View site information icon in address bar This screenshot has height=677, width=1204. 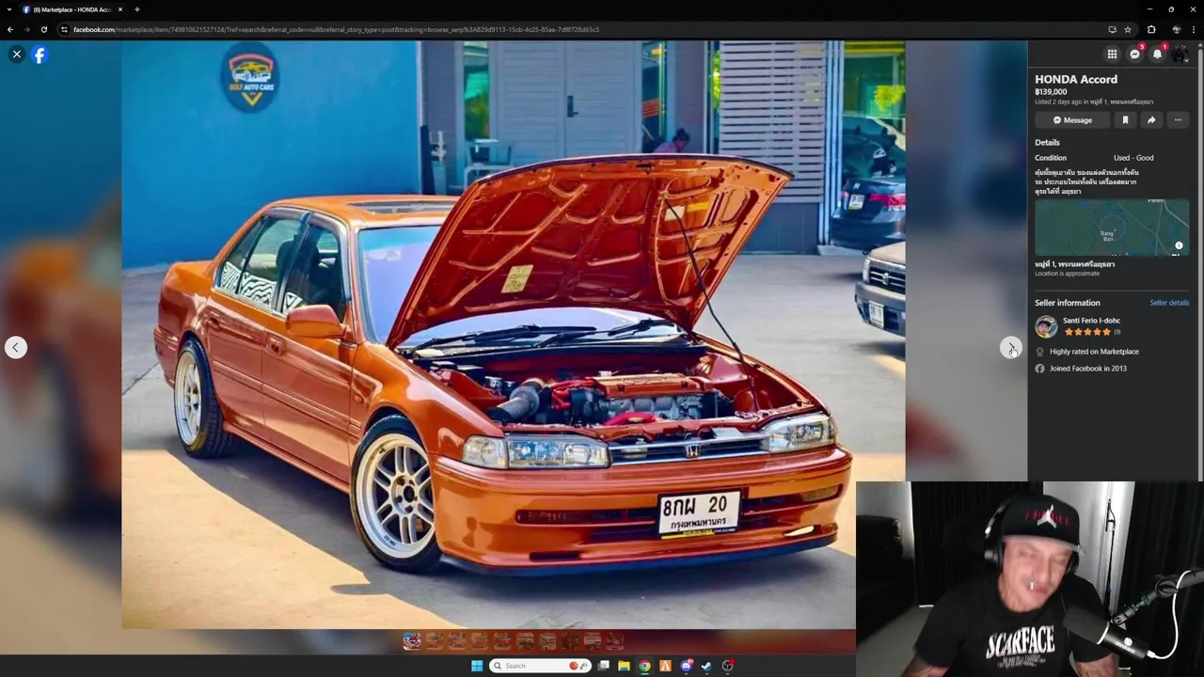pos(65,29)
